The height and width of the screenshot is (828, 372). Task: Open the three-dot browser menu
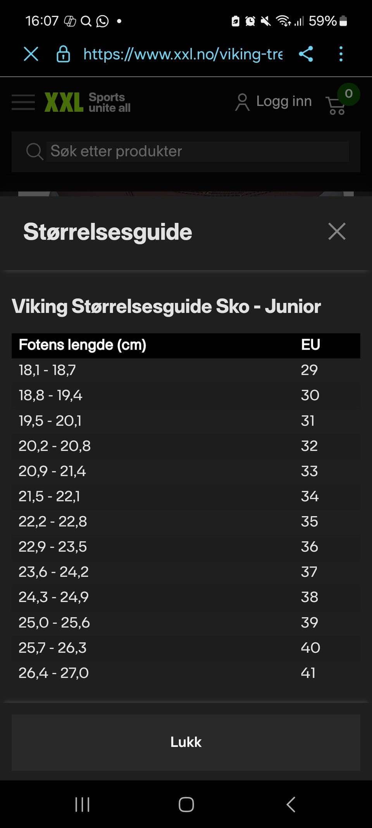(x=341, y=54)
